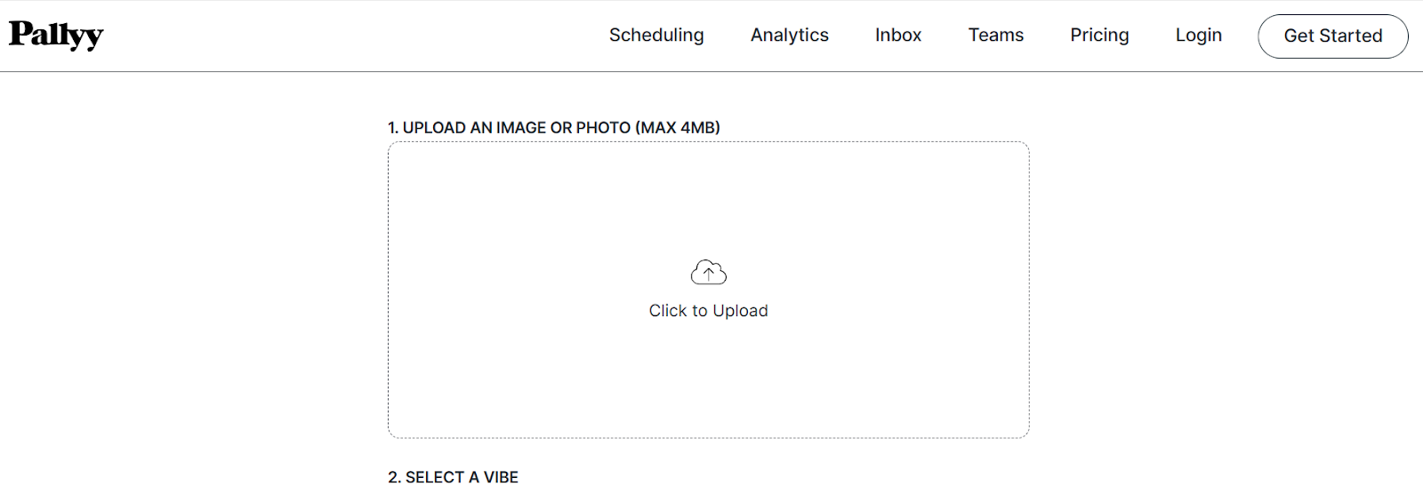This screenshot has width=1423, height=486.
Task: View the Pricing page
Action: pyautogui.click(x=1099, y=35)
